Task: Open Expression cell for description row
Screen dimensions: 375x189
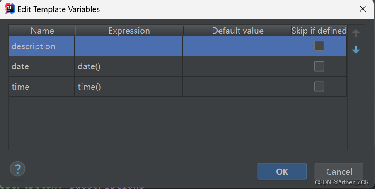Action: (129, 46)
